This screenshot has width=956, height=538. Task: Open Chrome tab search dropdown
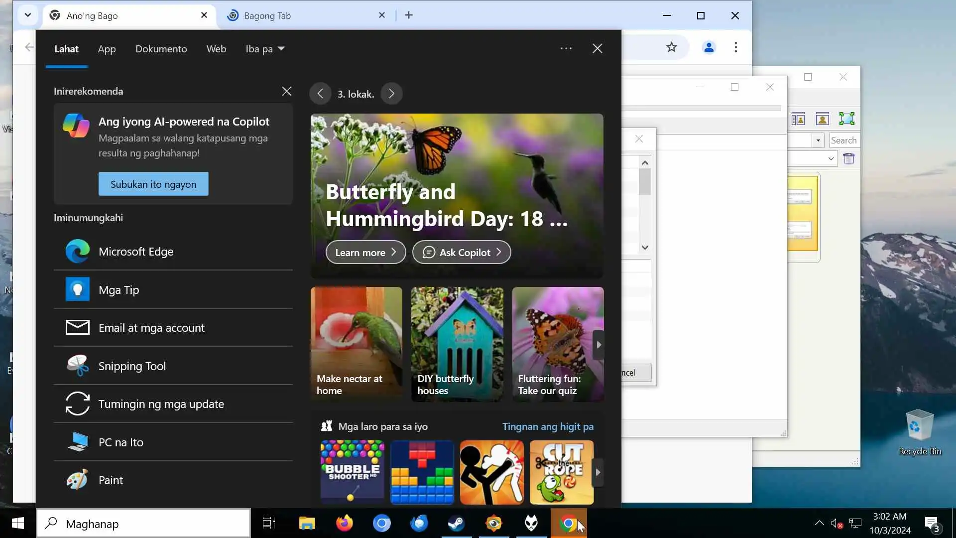[28, 15]
